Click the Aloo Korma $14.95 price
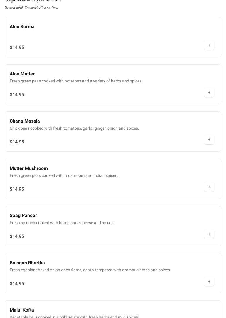The height and width of the screenshot is (318, 226). pos(17,48)
